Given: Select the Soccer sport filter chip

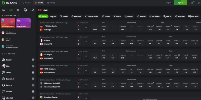Looking at the screenshot, I should (43, 16).
